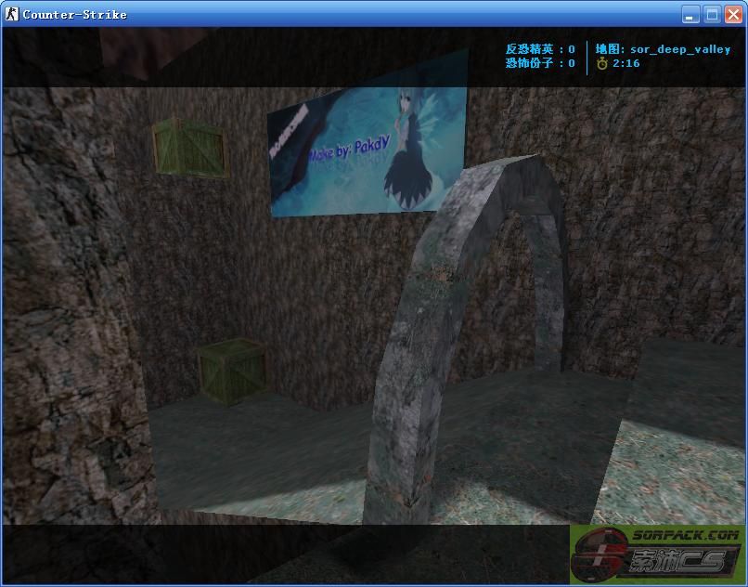Click the Counter-Strike icon in the title bar
The height and width of the screenshot is (587, 748).
coord(12,14)
